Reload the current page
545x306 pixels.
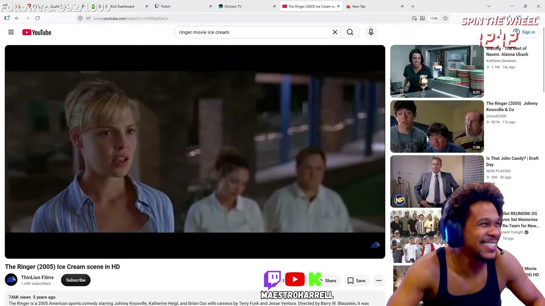[x=37, y=18]
